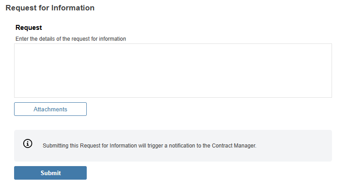Click inside the Request details text area
342x186 pixels.
click(x=173, y=71)
